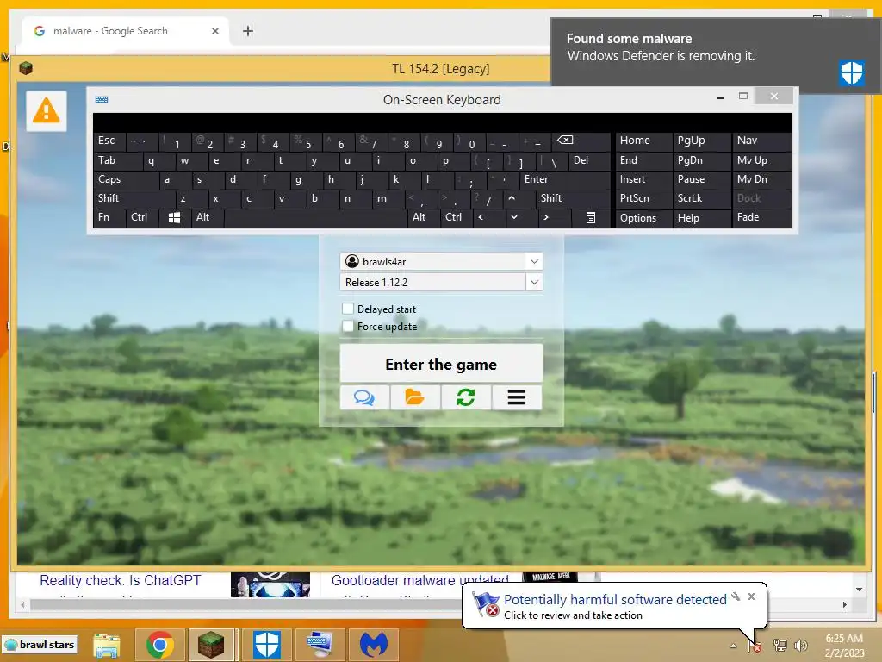Image resolution: width=882 pixels, height=662 pixels.
Task: Open File Explorer from the taskbar
Action: coord(107,645)
